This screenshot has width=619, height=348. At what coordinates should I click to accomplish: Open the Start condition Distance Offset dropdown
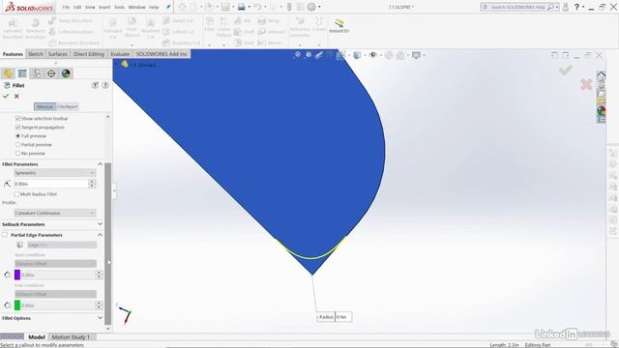click(56, 264)
